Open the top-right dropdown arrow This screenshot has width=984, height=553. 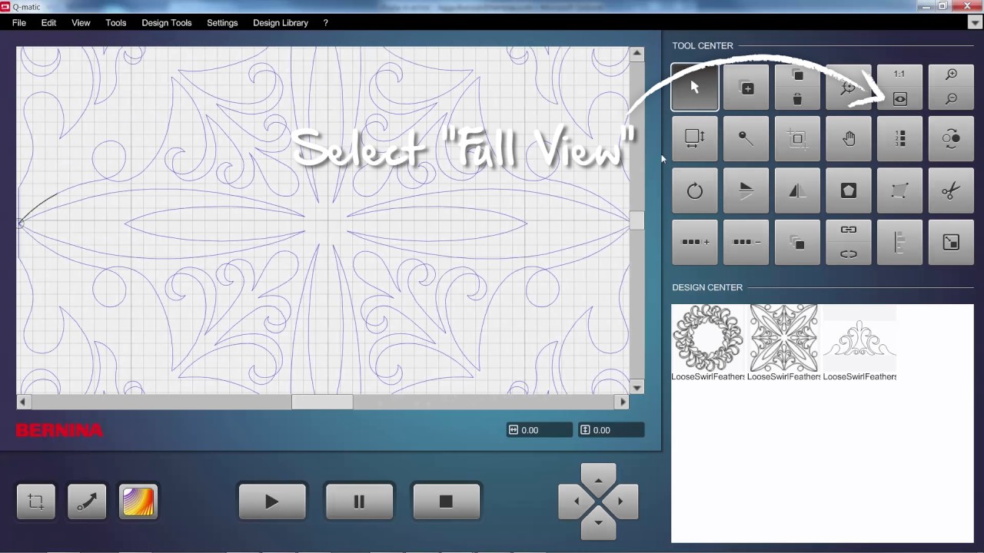[x=975, y=23]
